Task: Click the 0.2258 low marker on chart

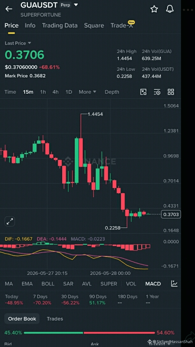Action: click(x=113, y=228)
